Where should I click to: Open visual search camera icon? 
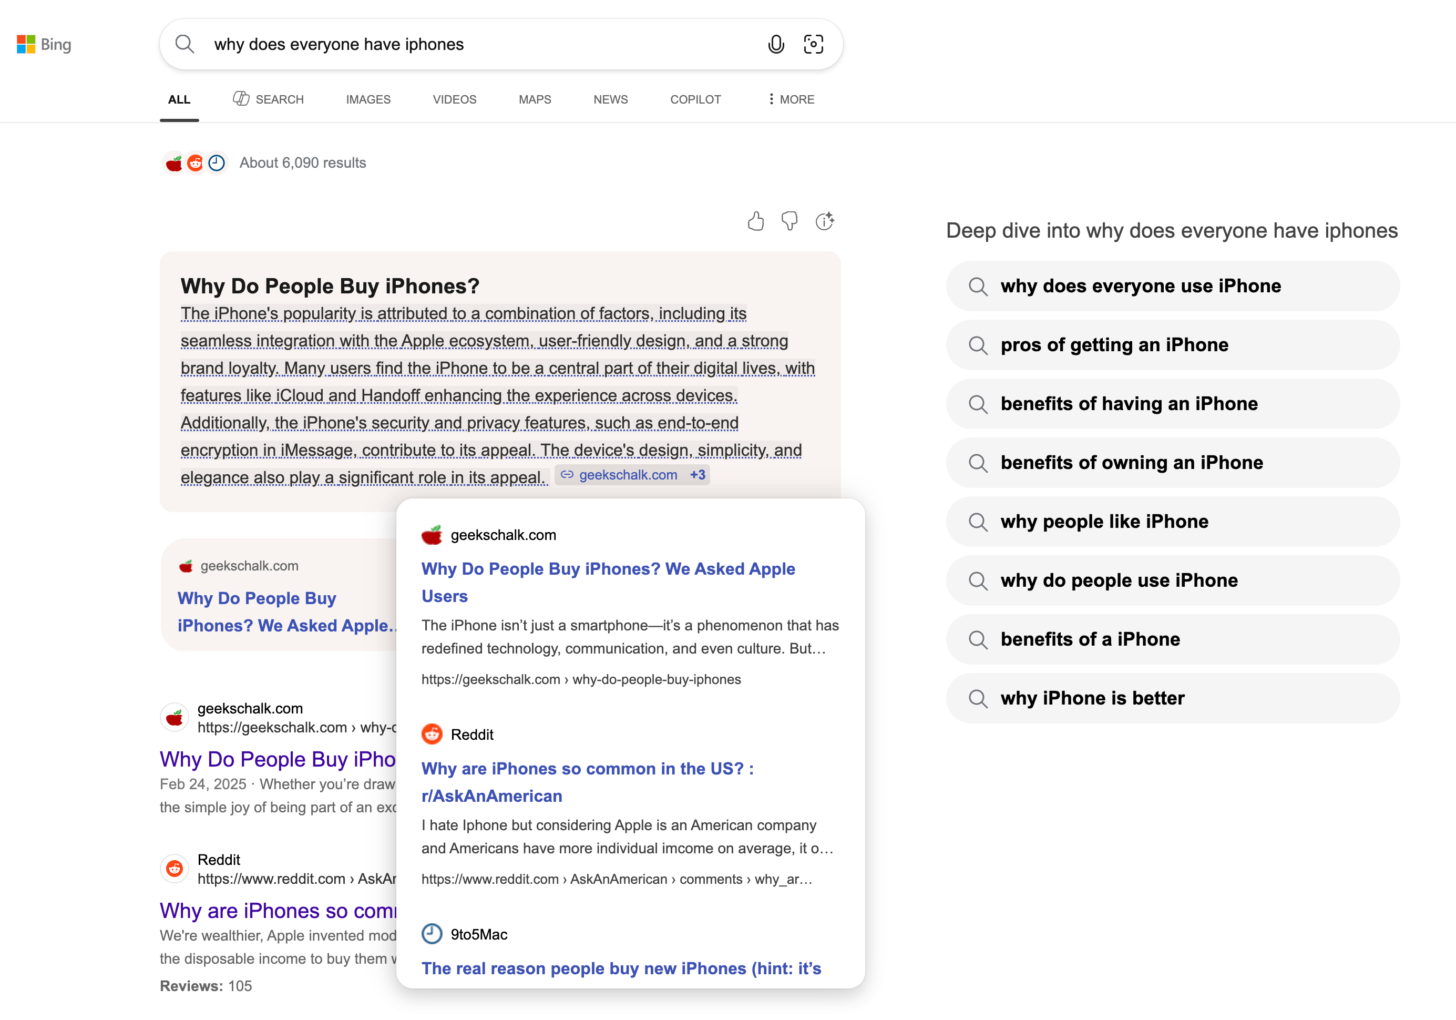click(813, 44)
